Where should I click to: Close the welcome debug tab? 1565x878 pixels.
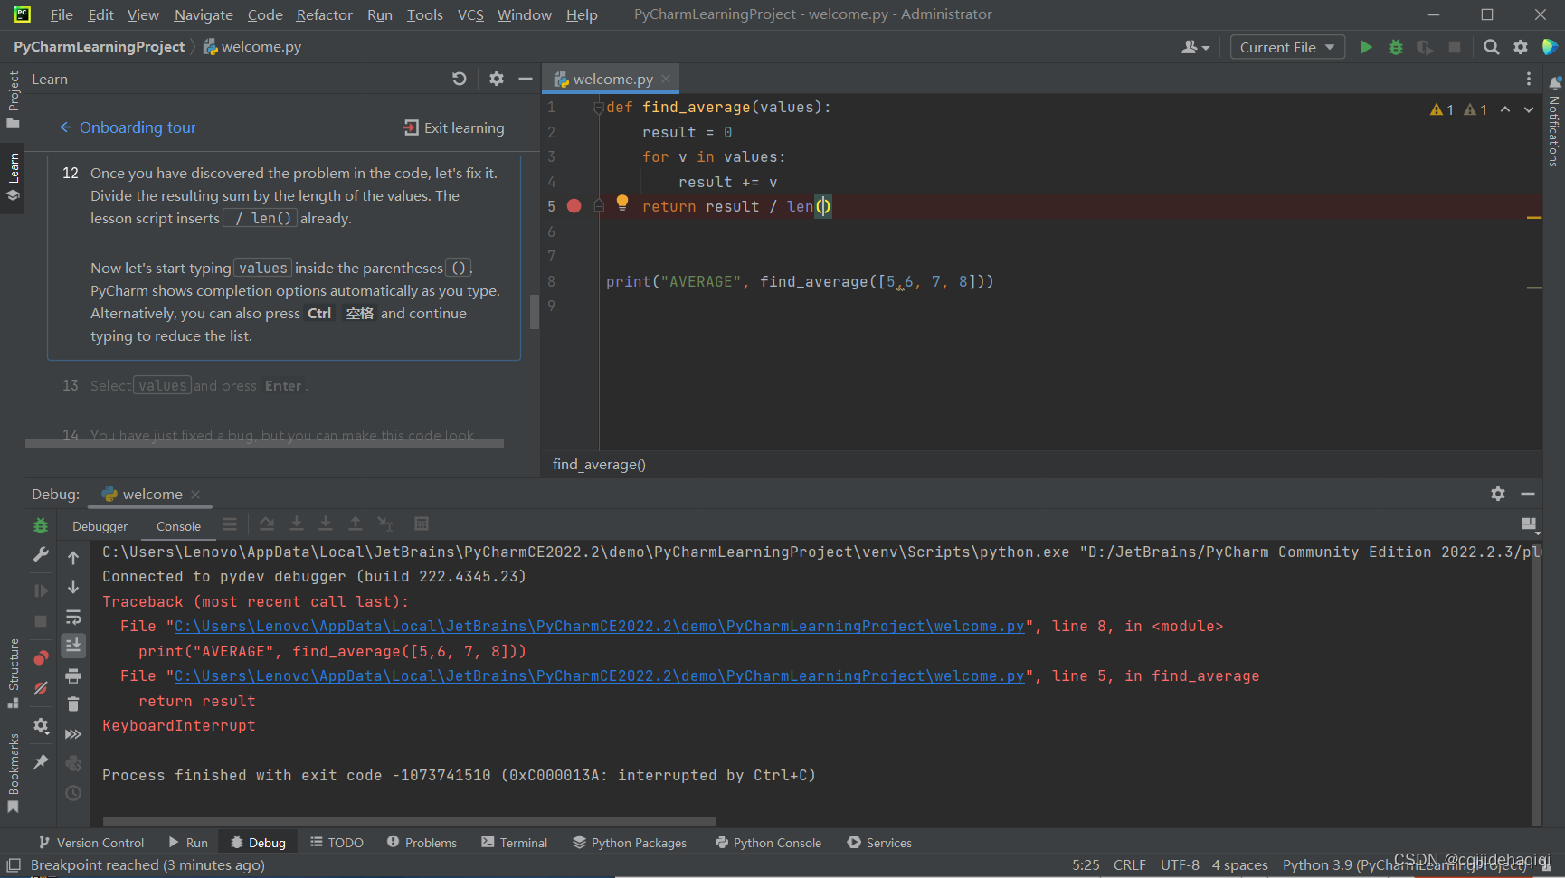pos(195,494)
